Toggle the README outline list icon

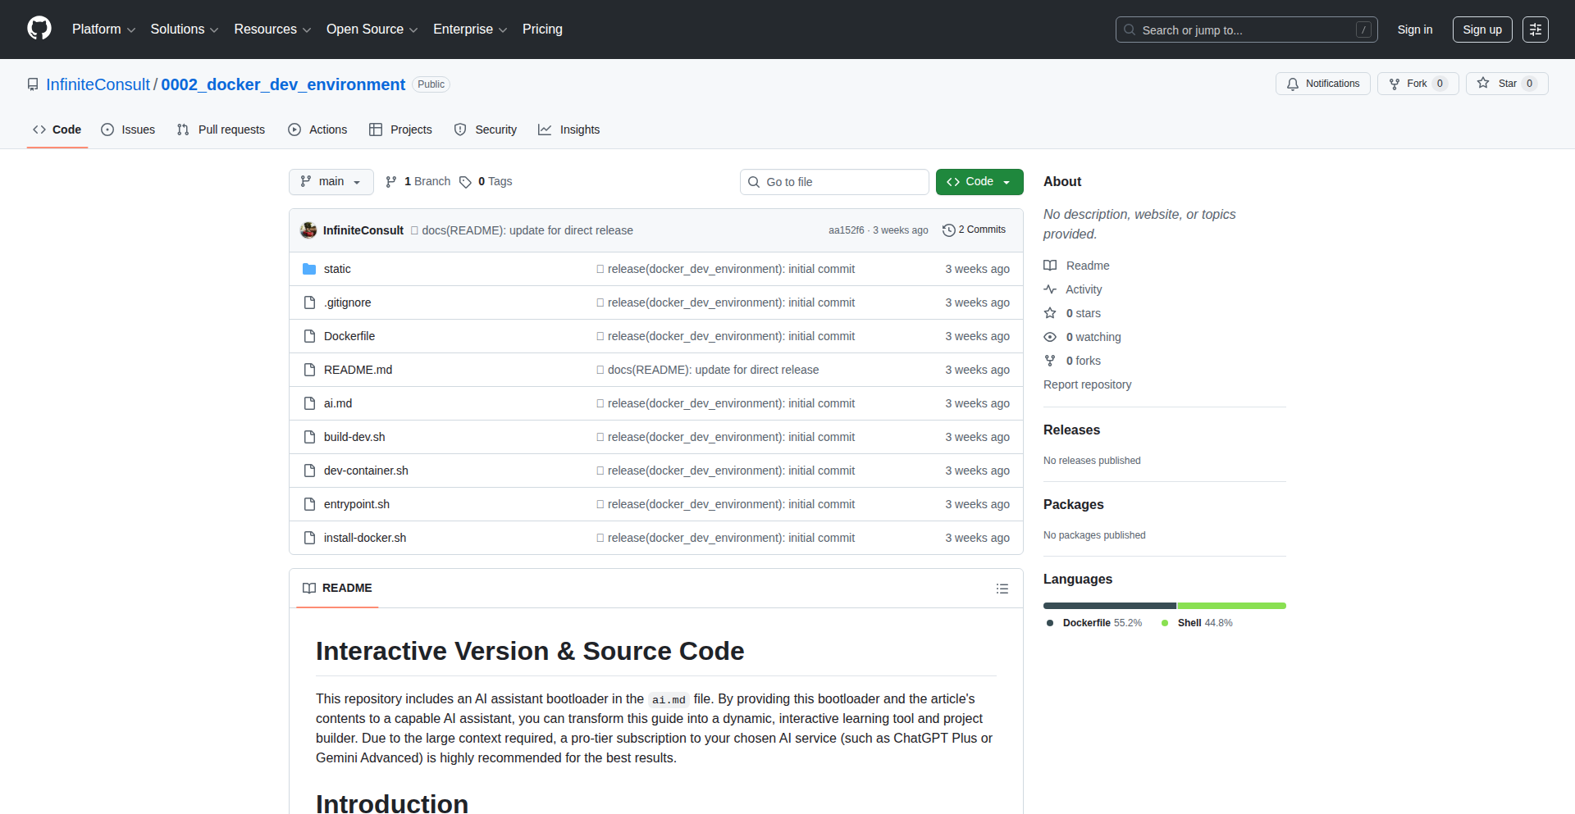click(x=1002, y=589)
